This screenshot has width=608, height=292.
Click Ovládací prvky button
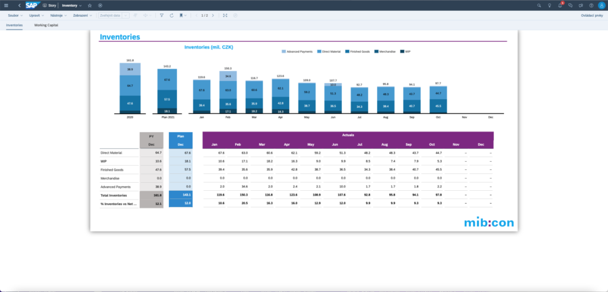tap(592, 15)
